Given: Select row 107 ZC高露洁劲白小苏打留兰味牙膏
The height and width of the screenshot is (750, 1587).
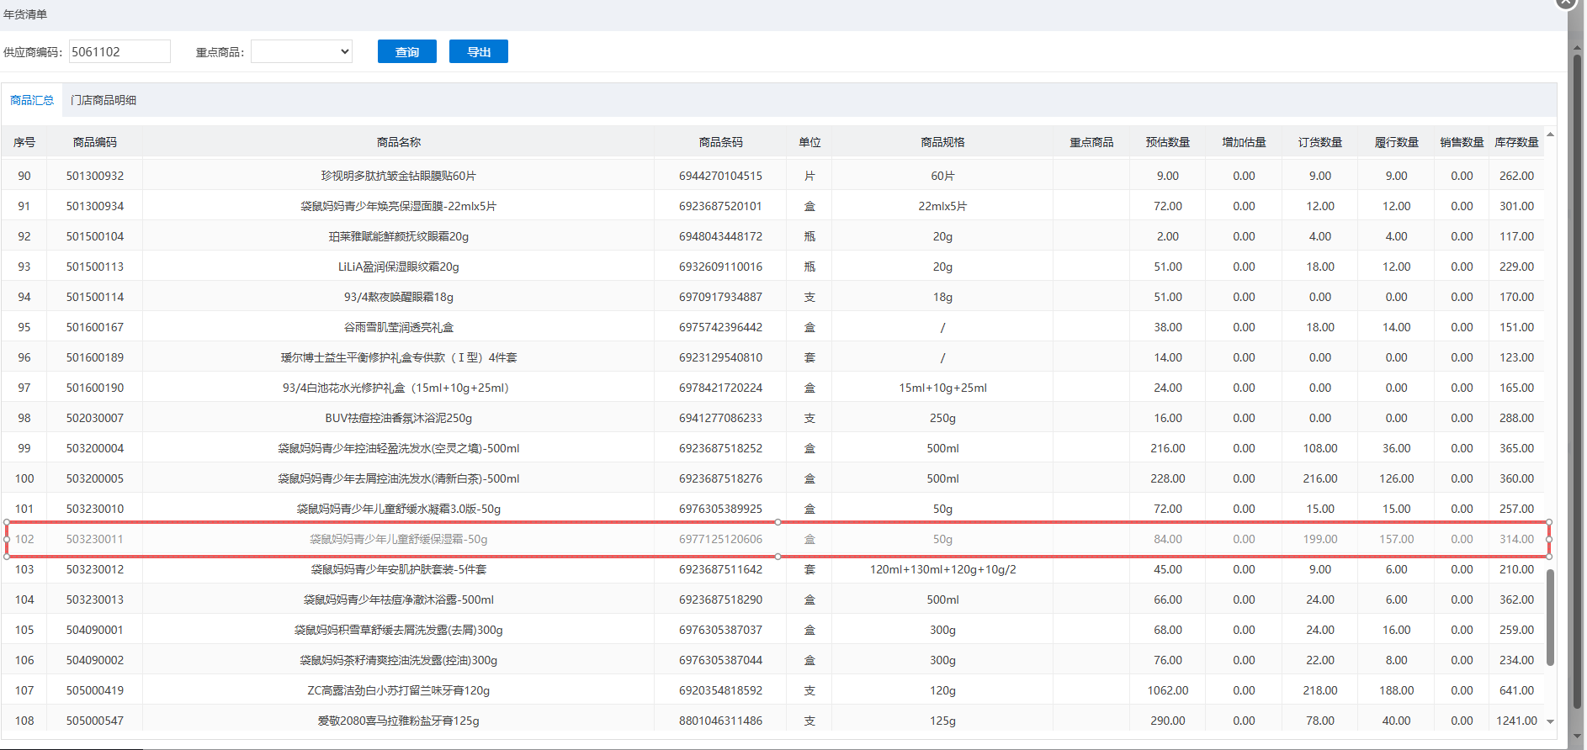Looking at the screenshot, I should (x=398, y=690).
